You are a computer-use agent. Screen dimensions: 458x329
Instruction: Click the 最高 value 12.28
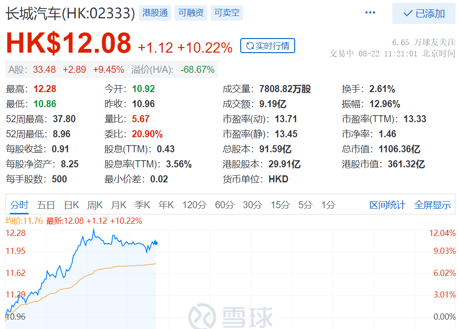tap(45, 89)
